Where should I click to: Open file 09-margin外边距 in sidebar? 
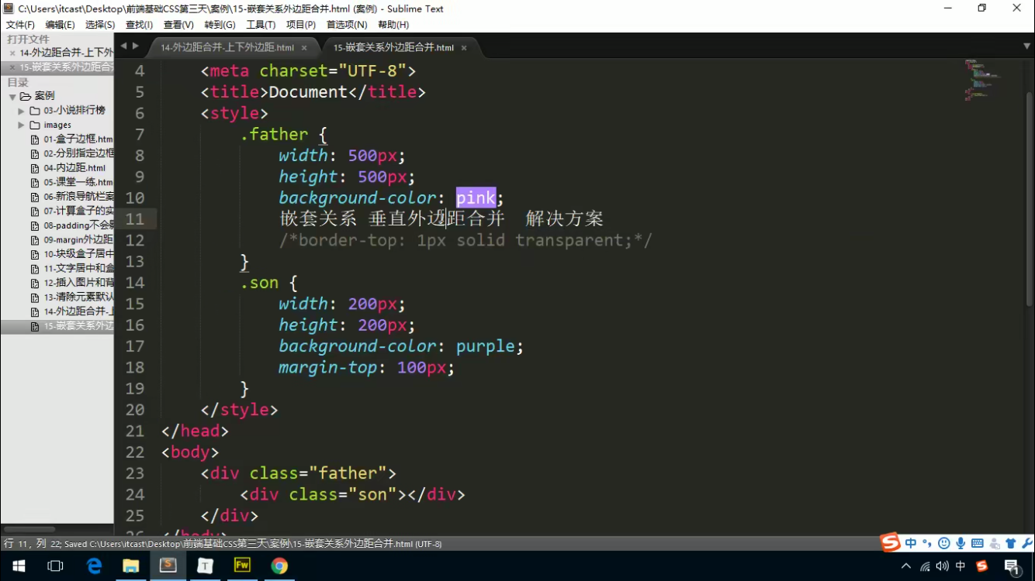pos(78,240)
